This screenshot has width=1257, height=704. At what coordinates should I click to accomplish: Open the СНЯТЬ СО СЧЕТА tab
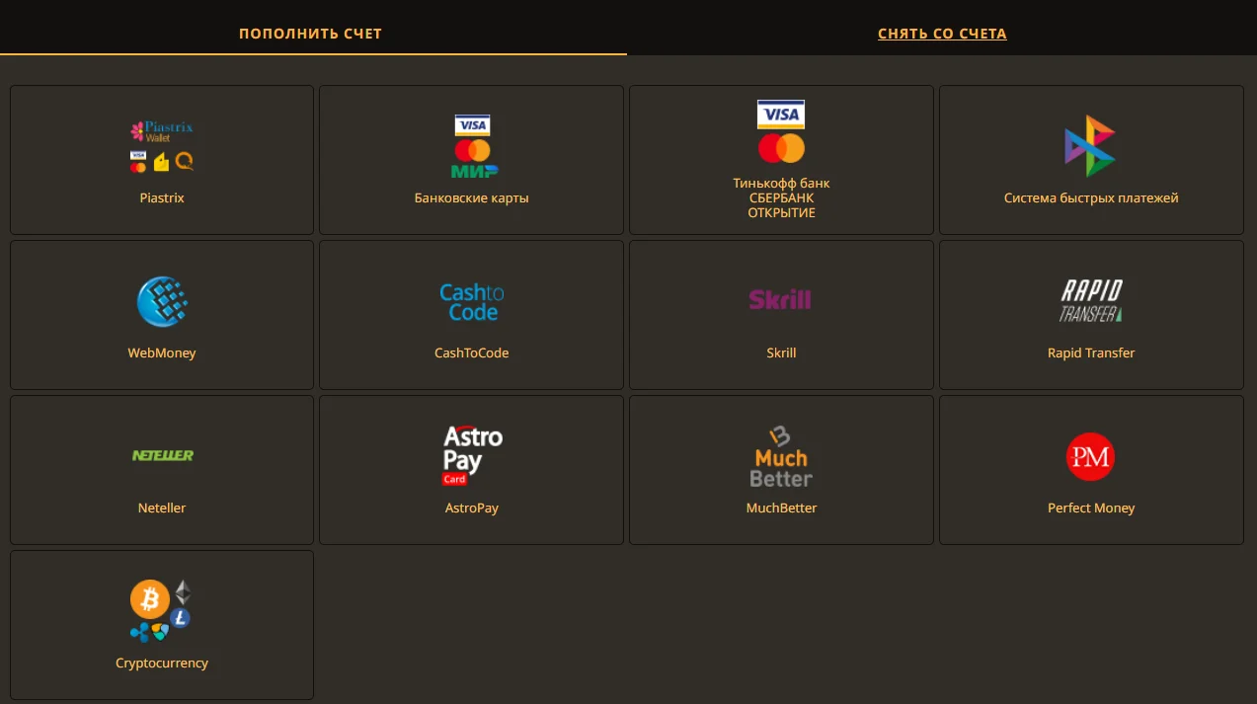(942, 34)
